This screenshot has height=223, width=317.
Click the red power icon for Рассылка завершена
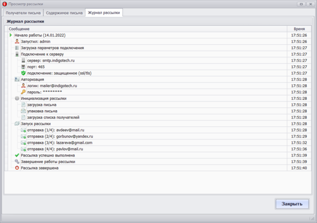[17, 168]
